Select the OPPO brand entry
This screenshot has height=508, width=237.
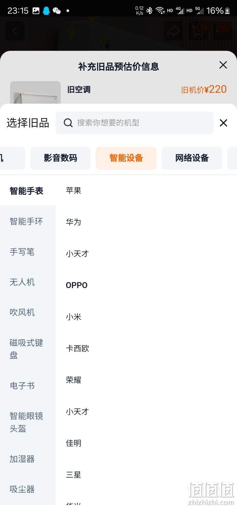pos(77,285)
